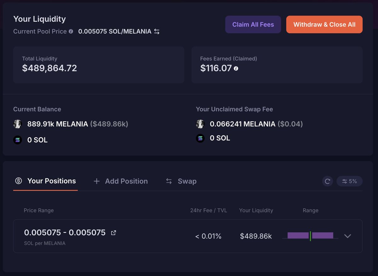378x276 pixels.
Task: Click the Your Liquidity column header
Action: pos(256,210)
